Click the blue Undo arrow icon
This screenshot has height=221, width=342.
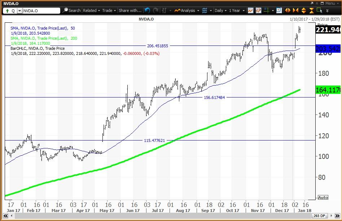147,10
